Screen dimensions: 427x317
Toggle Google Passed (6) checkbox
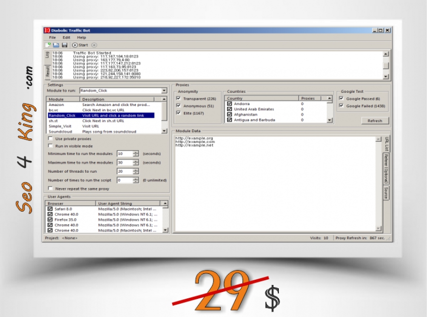click(341, 98)
